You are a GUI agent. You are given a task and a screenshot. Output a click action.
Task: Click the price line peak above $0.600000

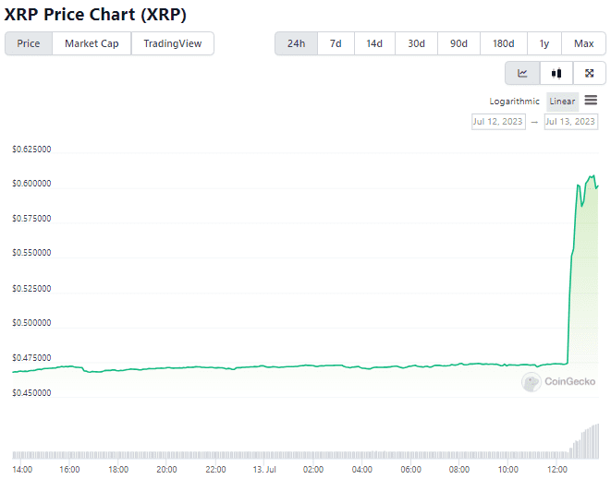[593, 176]
